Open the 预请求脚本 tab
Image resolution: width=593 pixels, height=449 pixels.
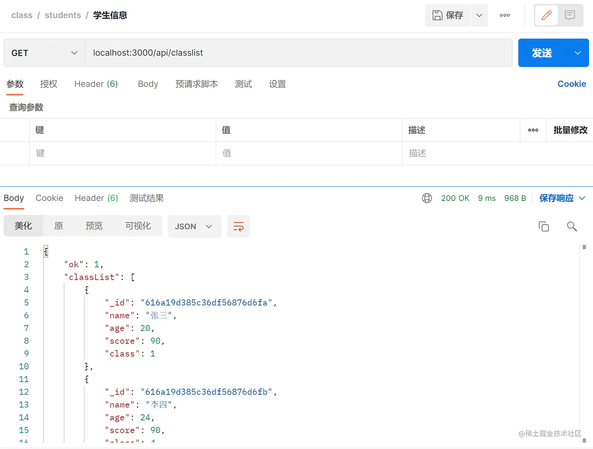pyautogui.click(x=196, y=84)
